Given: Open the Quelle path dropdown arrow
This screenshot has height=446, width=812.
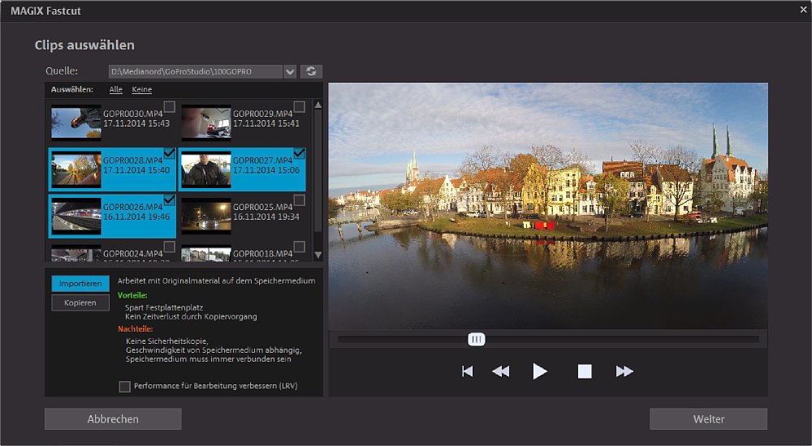Looking at the screenshot, I should click(290, 71).
